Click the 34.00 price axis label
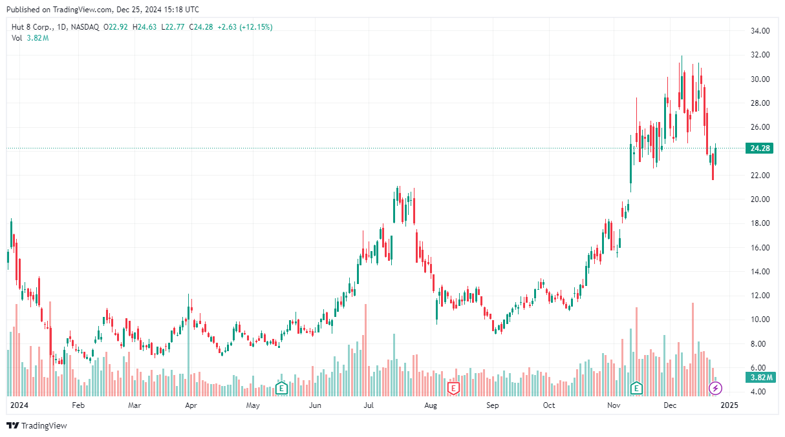This screenshot has width=785, height=437. [759, 31]
